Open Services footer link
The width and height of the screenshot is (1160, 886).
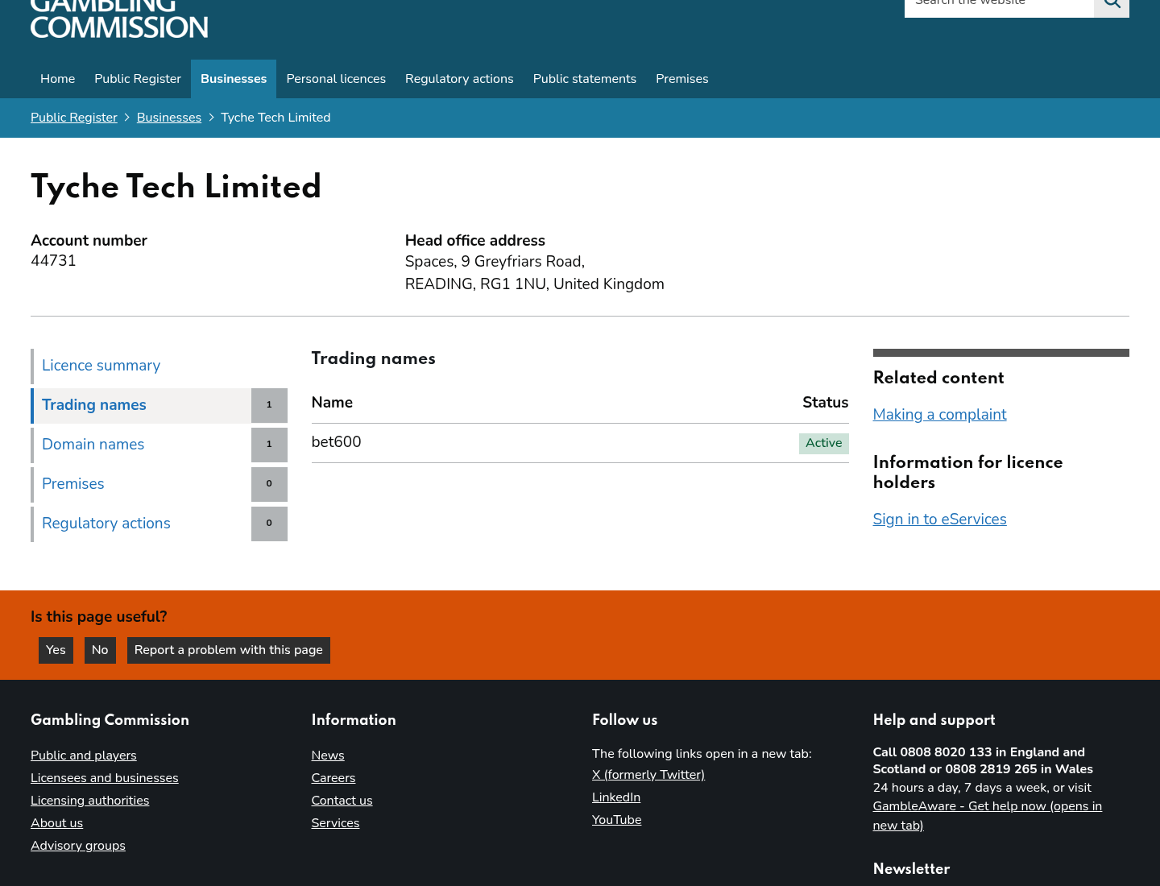(336, 823)
